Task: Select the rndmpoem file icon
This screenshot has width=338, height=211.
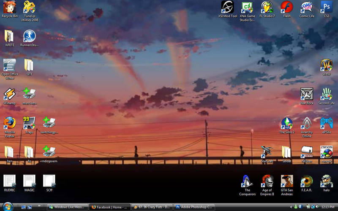Action: pyautogui.click(x=49, y=154)
